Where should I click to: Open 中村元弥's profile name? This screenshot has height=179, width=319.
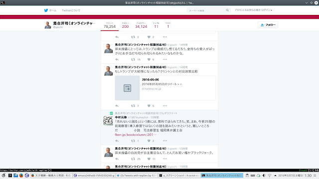pyautogui.click(x=121, y=117)
